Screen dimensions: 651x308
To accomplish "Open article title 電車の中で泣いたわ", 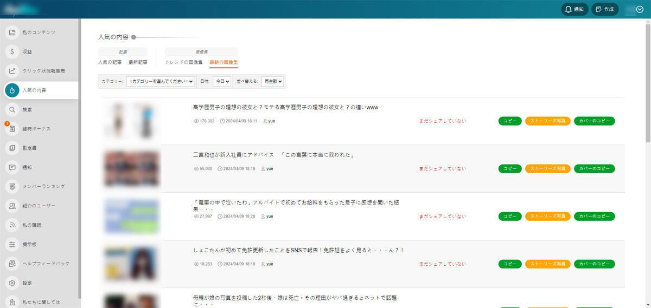I will pyautogui.click(x=296, y=206).
